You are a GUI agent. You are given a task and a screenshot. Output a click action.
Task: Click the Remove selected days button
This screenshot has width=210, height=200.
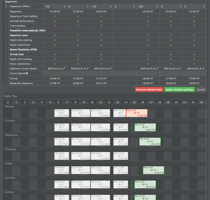tap(149, 89)
